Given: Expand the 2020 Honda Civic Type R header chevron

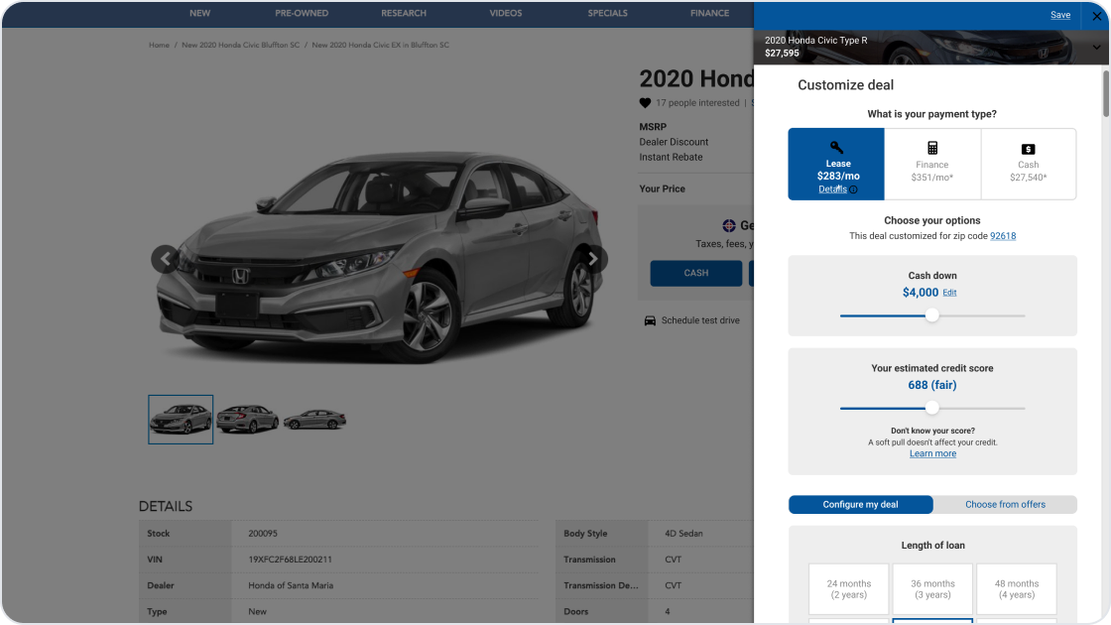Looking at the screenshot, I should (x=1096, y=48).
